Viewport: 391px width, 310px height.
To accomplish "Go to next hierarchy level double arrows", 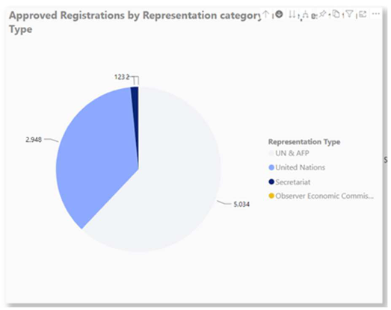I will coord(292,14).
